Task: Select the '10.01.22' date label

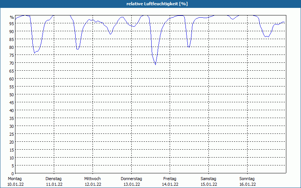Action: click(x=15, y=184)
